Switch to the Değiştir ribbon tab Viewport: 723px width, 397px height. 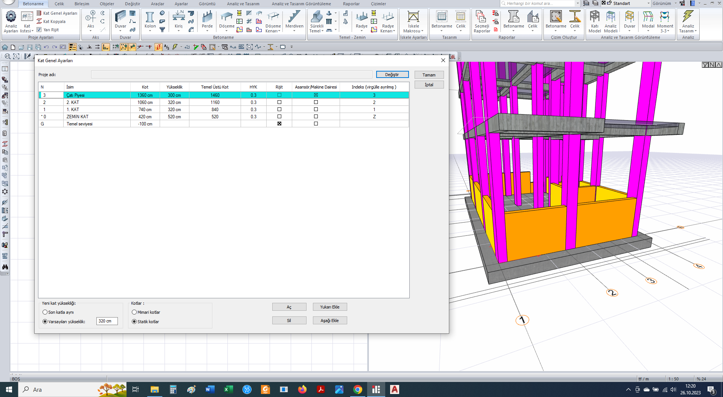133,4
